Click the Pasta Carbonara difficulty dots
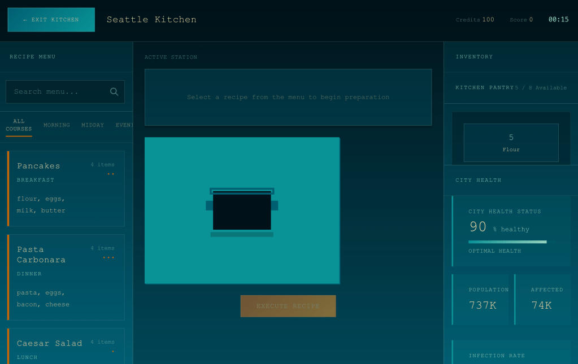Screen dimensions: 578x364 [108, 258]
